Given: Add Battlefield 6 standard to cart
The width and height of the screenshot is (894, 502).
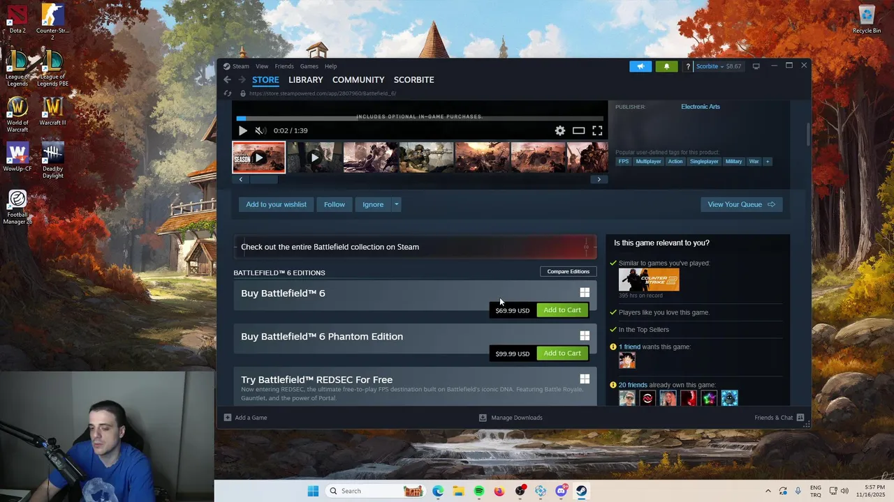Looking at the screenshot, I should (x=562, y=310).
